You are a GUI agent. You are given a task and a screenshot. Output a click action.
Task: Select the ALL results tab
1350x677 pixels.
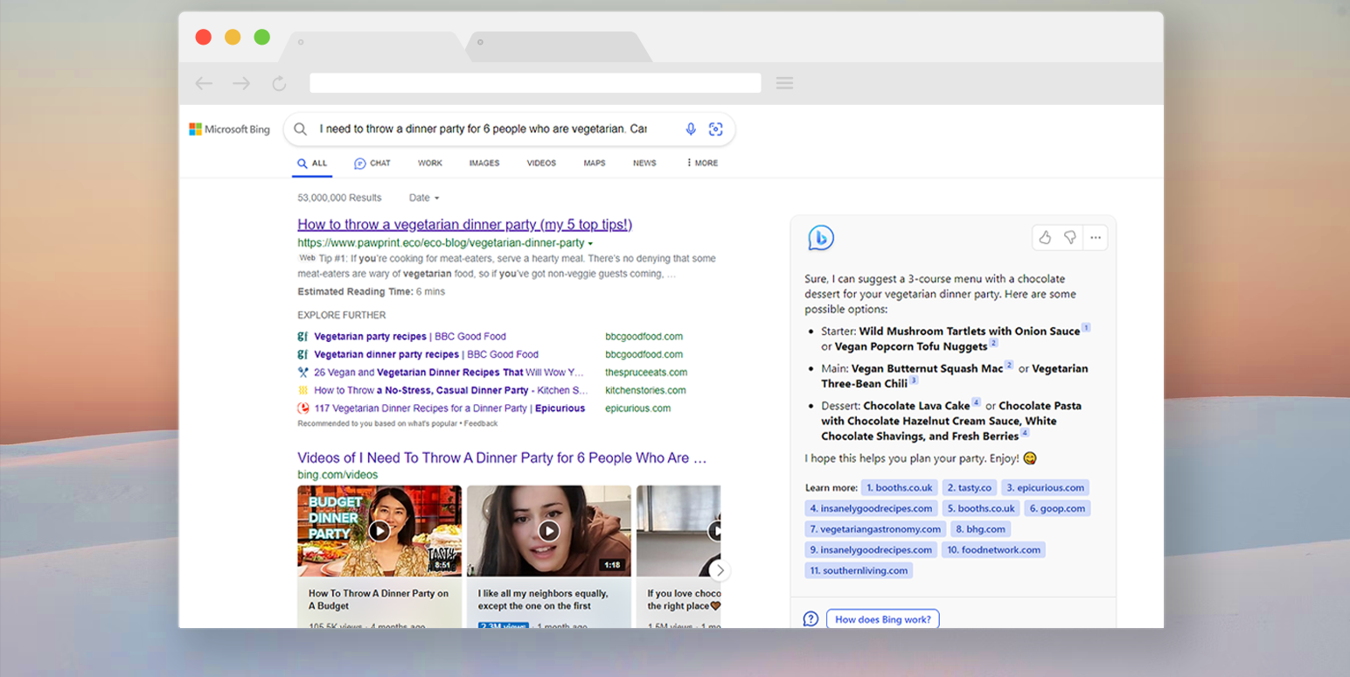click(x=312, y=163)
